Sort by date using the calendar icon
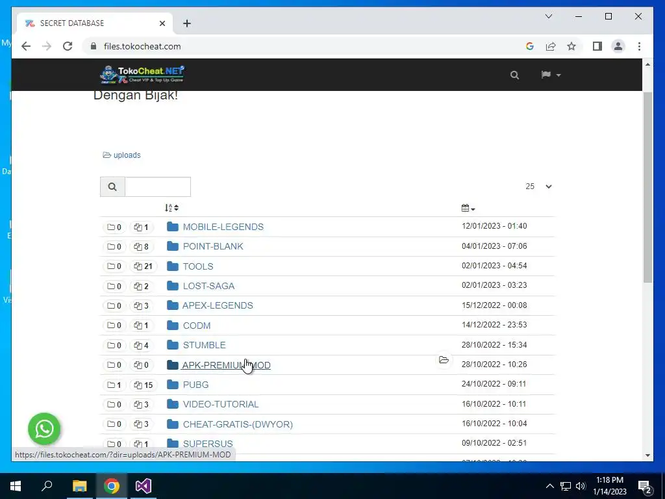Image resolution: width=665 pixels, height=499 pixels. tap(468, 209)
